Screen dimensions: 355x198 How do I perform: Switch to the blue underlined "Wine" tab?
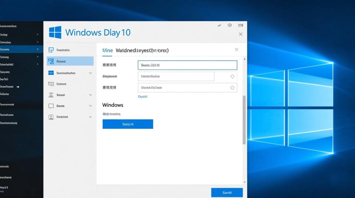[108, 50]
